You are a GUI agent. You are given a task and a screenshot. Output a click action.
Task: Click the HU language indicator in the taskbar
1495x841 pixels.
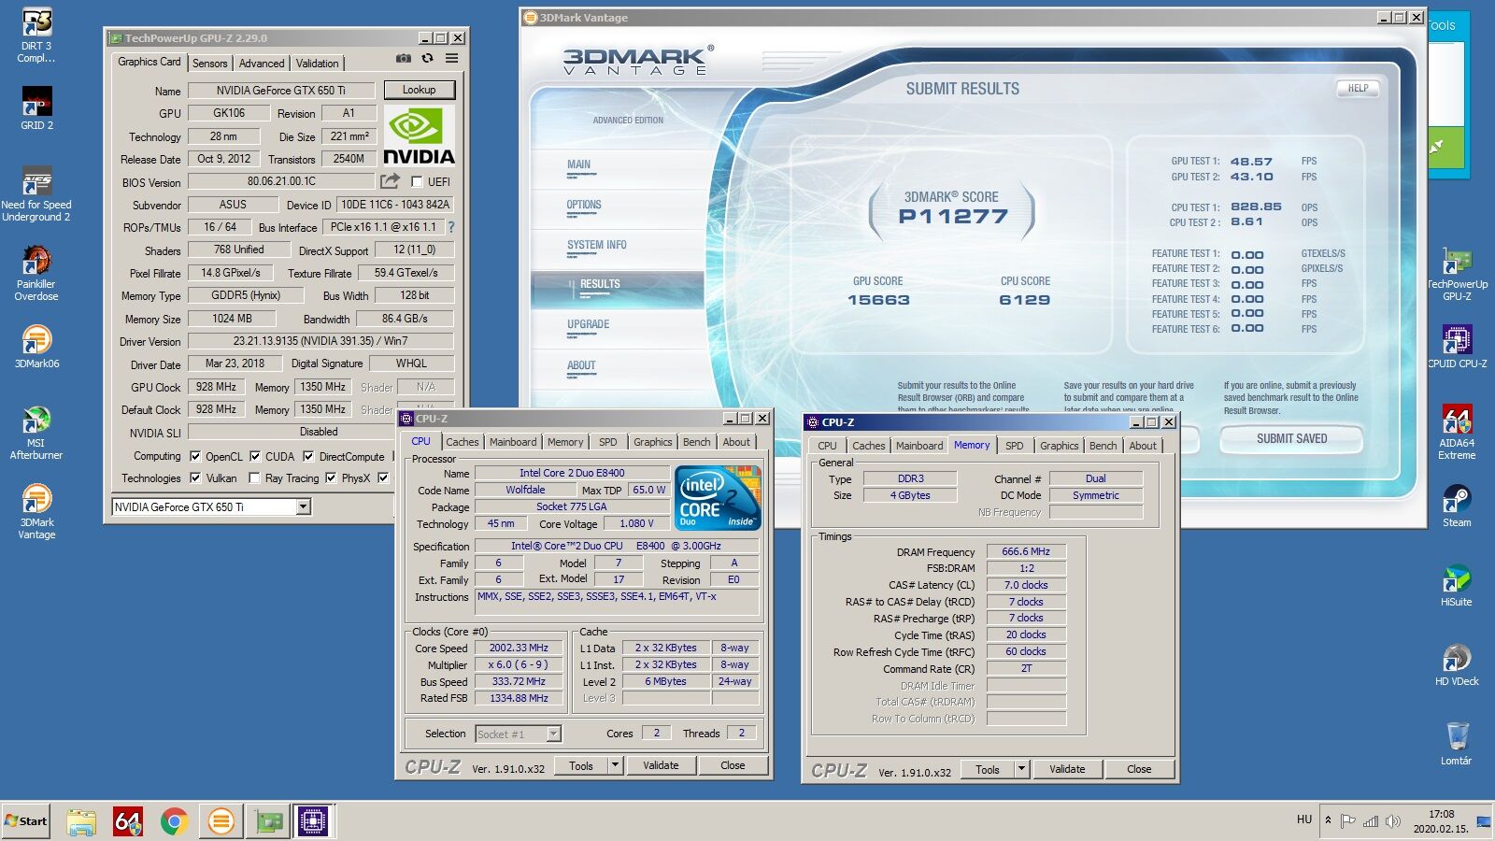pos(1304,820)
